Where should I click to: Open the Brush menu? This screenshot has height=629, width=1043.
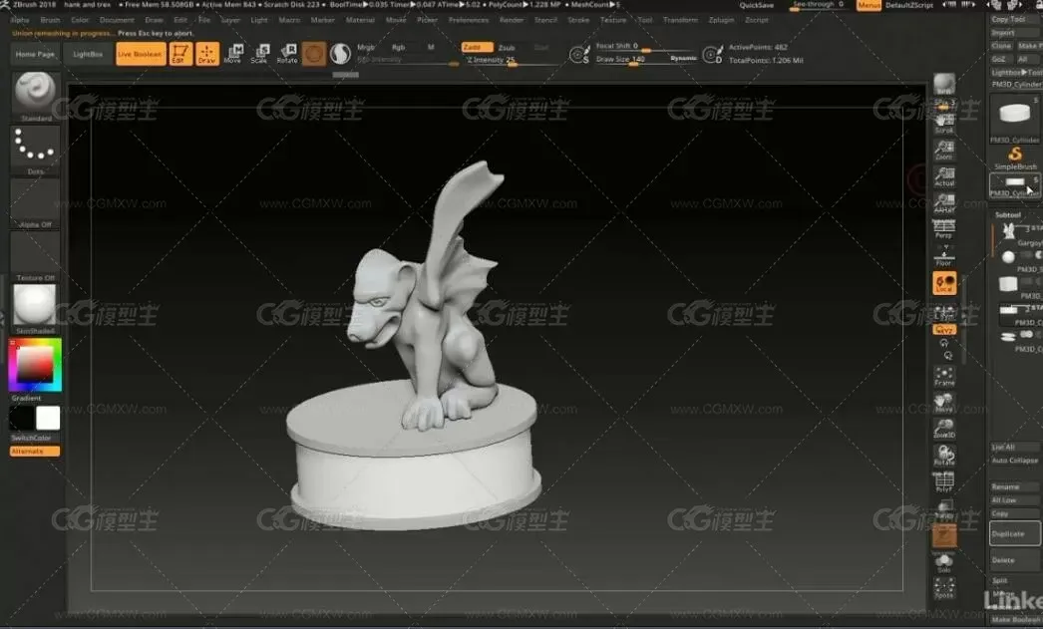pos(50,20)
